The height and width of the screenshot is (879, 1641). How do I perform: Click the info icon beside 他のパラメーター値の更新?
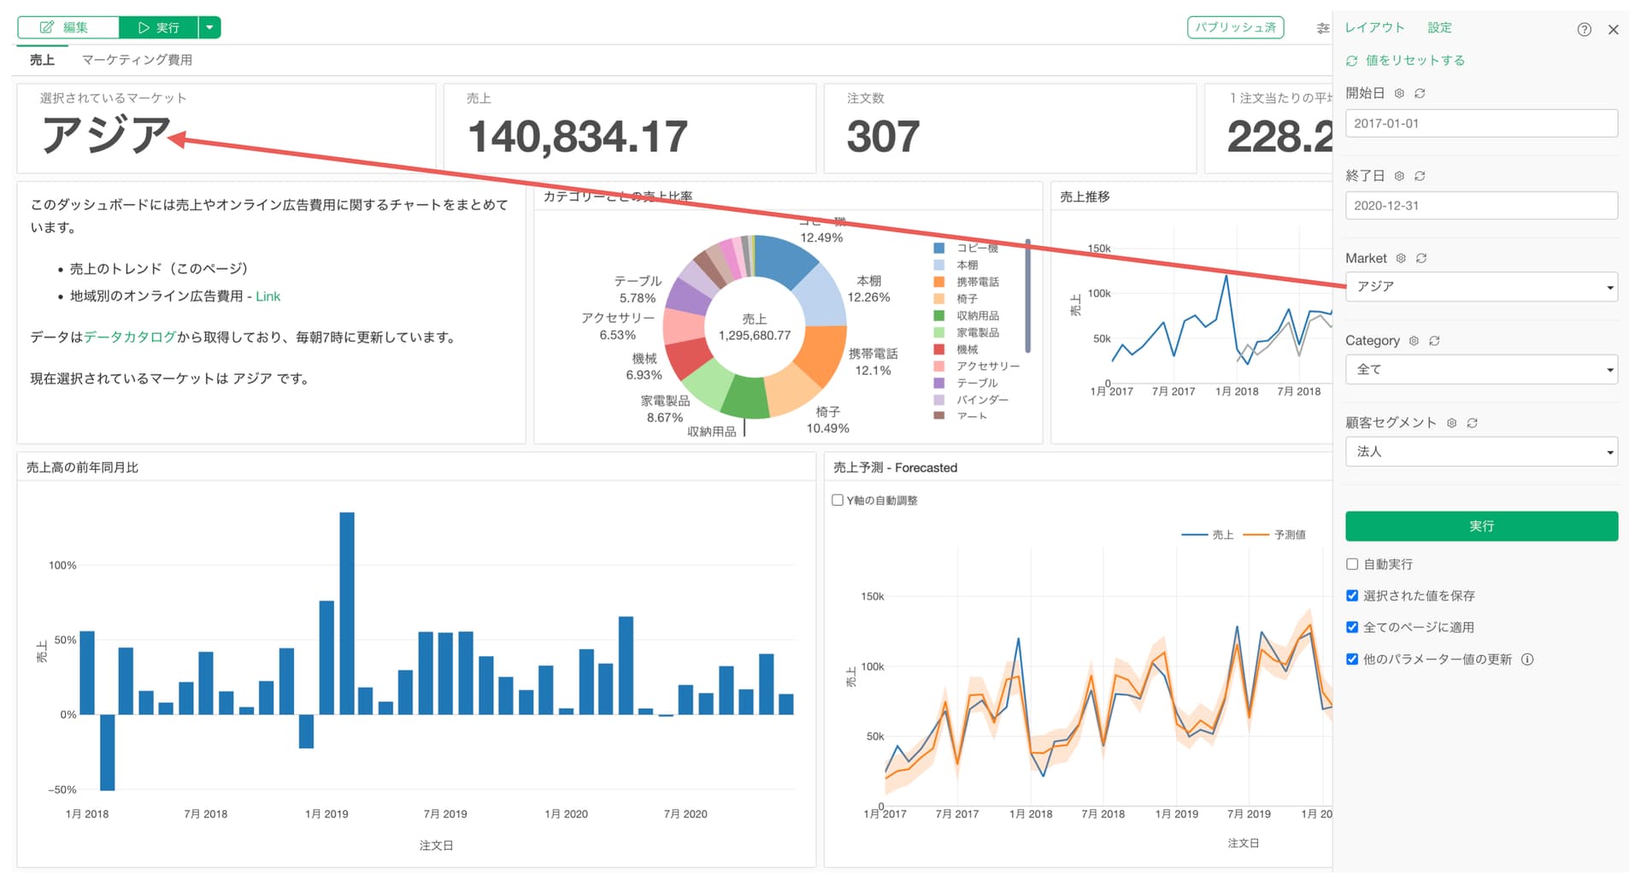(x=1527, y=659)
